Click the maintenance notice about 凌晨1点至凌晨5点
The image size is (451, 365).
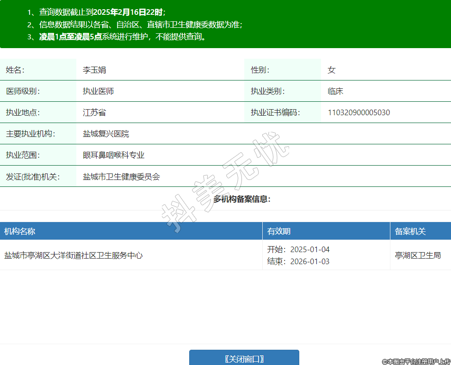click(122, 37)
